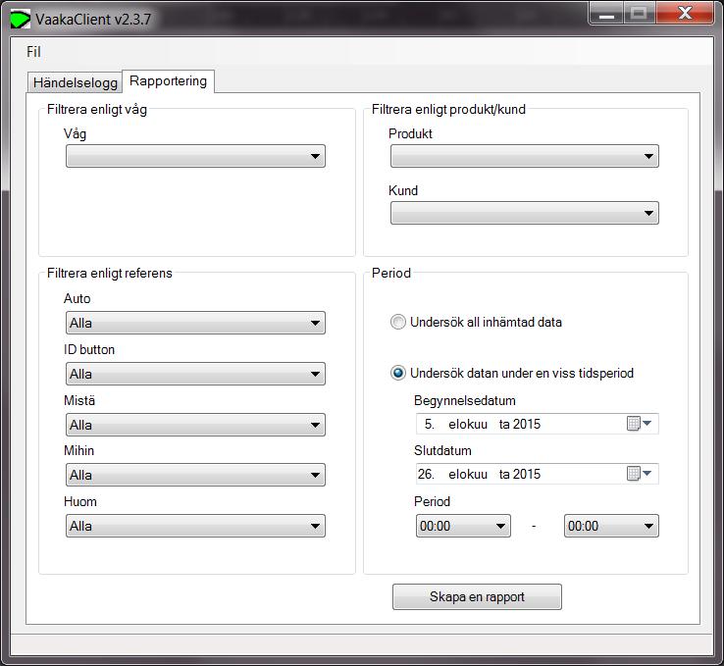Viewport: 724px width, 666px height.
Task: Click the Filtrera enligt våg label
Action: (97, 110)
